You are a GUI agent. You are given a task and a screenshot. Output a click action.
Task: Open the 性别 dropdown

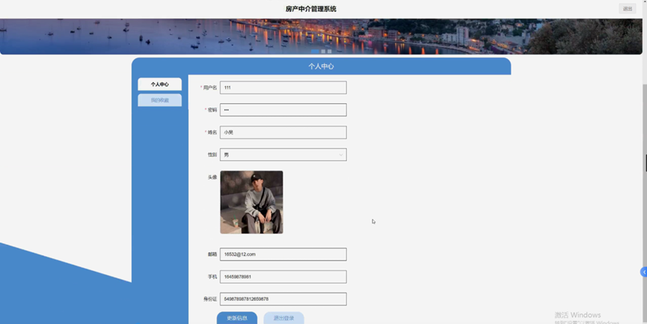click(283, 155)
